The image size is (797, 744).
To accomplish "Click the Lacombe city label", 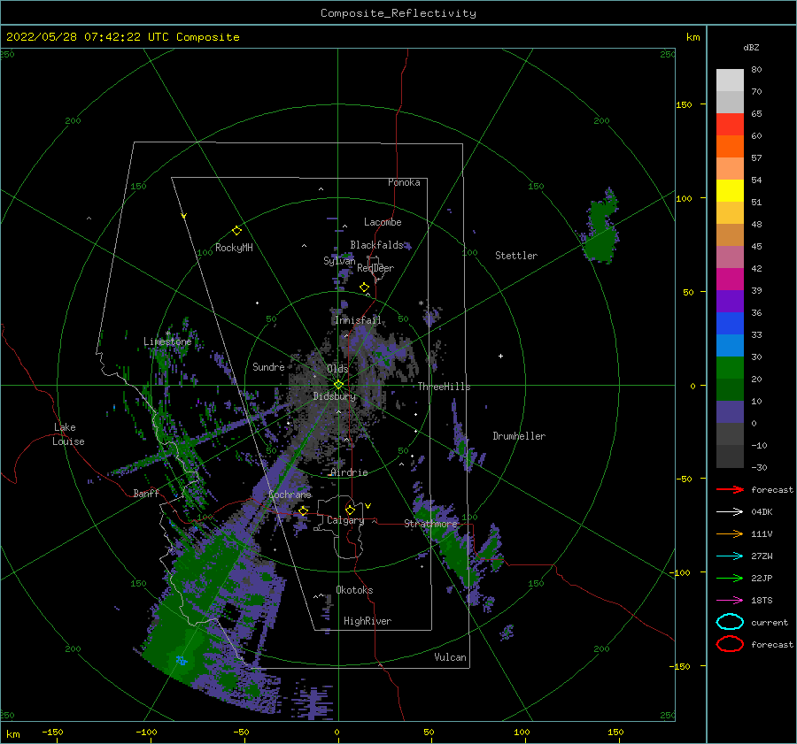I will coord(383,222).
